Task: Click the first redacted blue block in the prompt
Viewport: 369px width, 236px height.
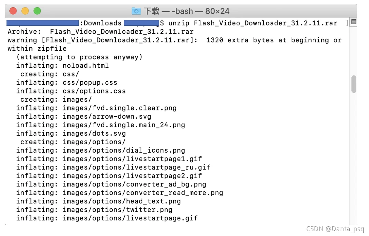Action: 42,23
